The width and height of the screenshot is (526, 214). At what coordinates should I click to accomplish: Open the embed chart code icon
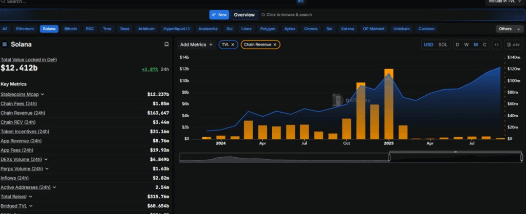click(497, 45)
